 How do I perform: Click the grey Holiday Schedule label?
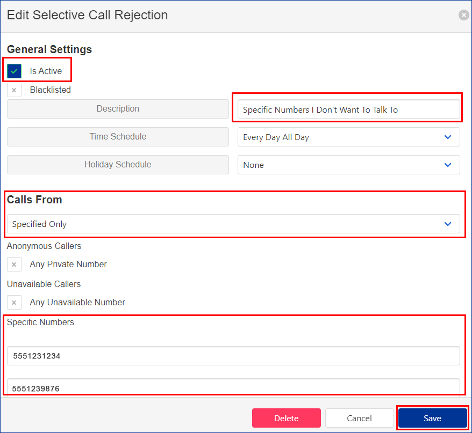pyautogui.click(x=118, y=165)
